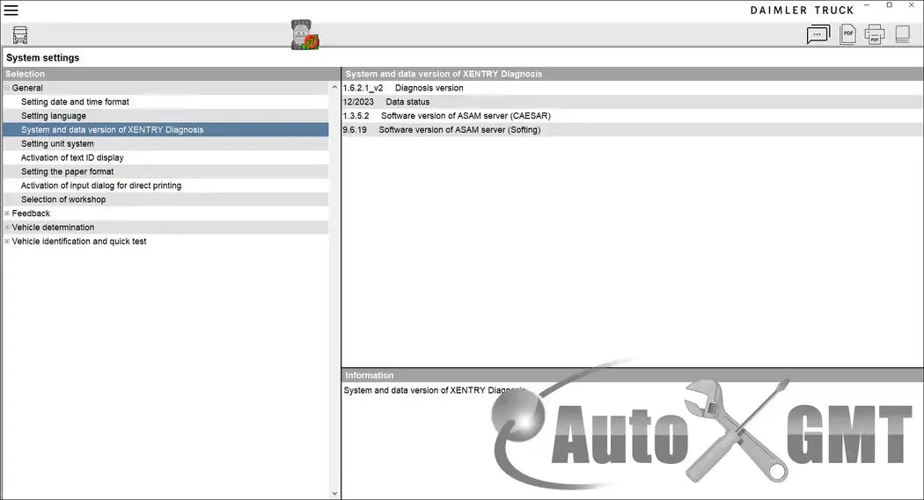Select the Diagnosis version row
Viewport: 924px width, 500px height.
pyautogui.click(x=429, y=88)
